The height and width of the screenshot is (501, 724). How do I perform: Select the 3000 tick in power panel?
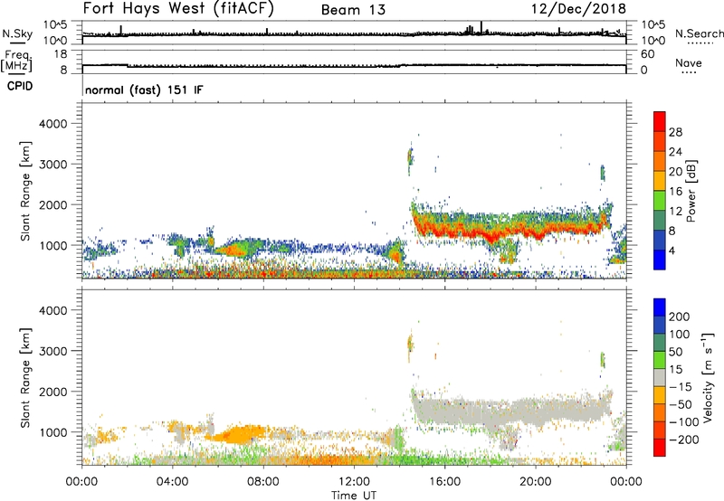point(53,165)
